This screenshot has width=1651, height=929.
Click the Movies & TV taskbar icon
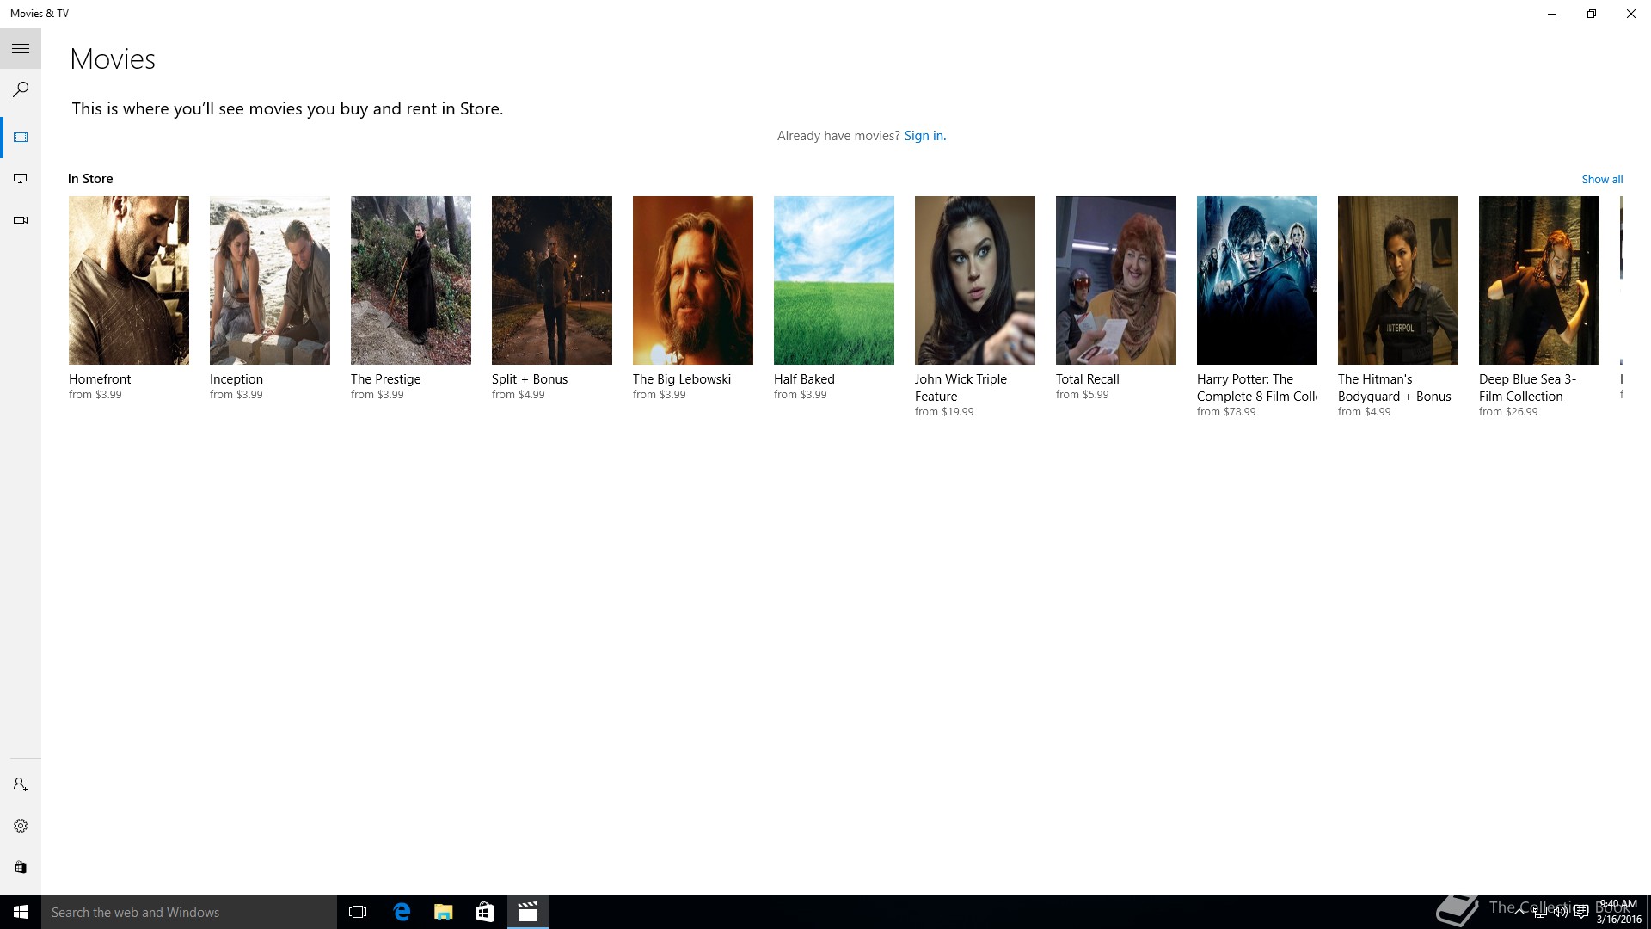point(528,912)
